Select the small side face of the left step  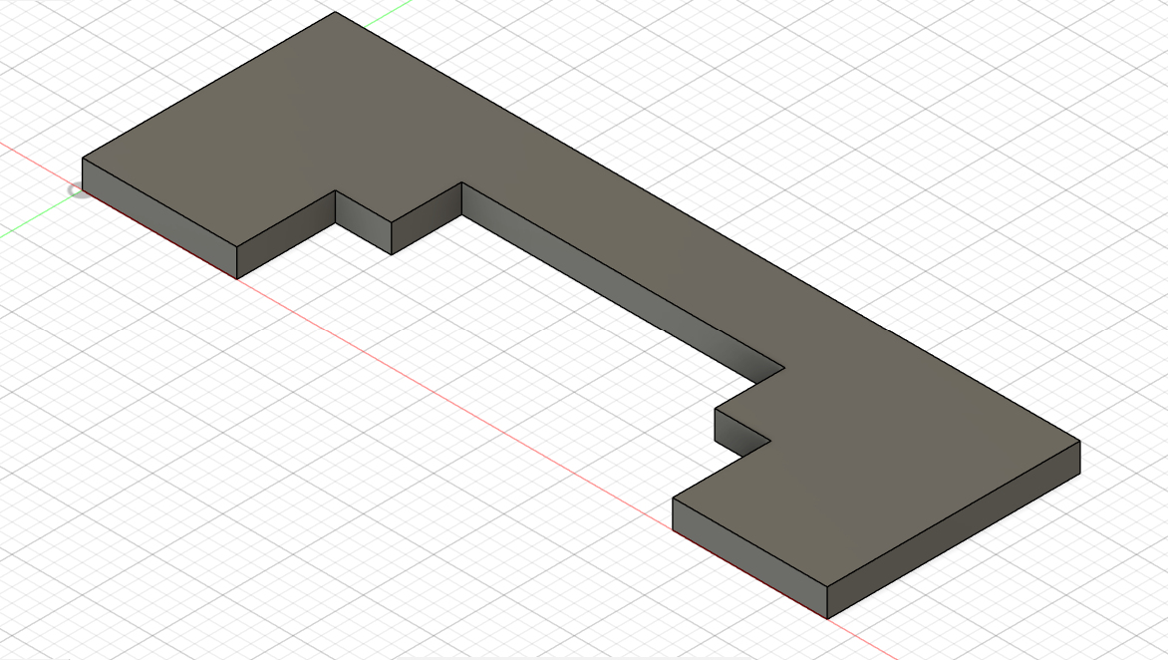click(363, 222)
